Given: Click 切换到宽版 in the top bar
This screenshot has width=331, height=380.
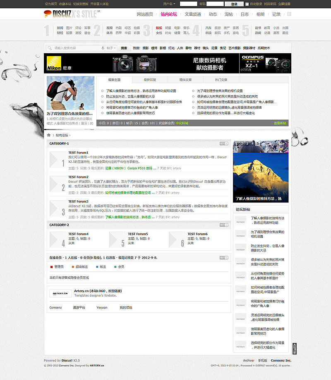Looking at the screenshot, I should click(81, 4).
